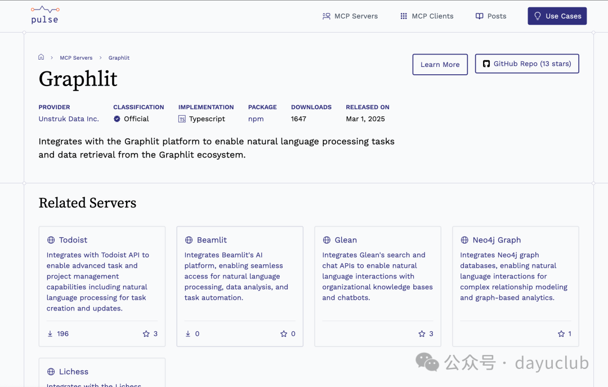Click the globe icon on Todoist card
The height and width of the screenshot is (387, 608).
[x=51, y=240]
